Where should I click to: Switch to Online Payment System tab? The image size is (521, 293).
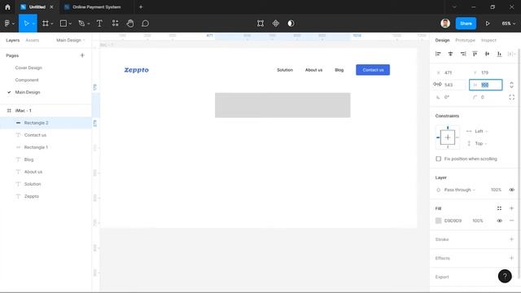point(96,7)
